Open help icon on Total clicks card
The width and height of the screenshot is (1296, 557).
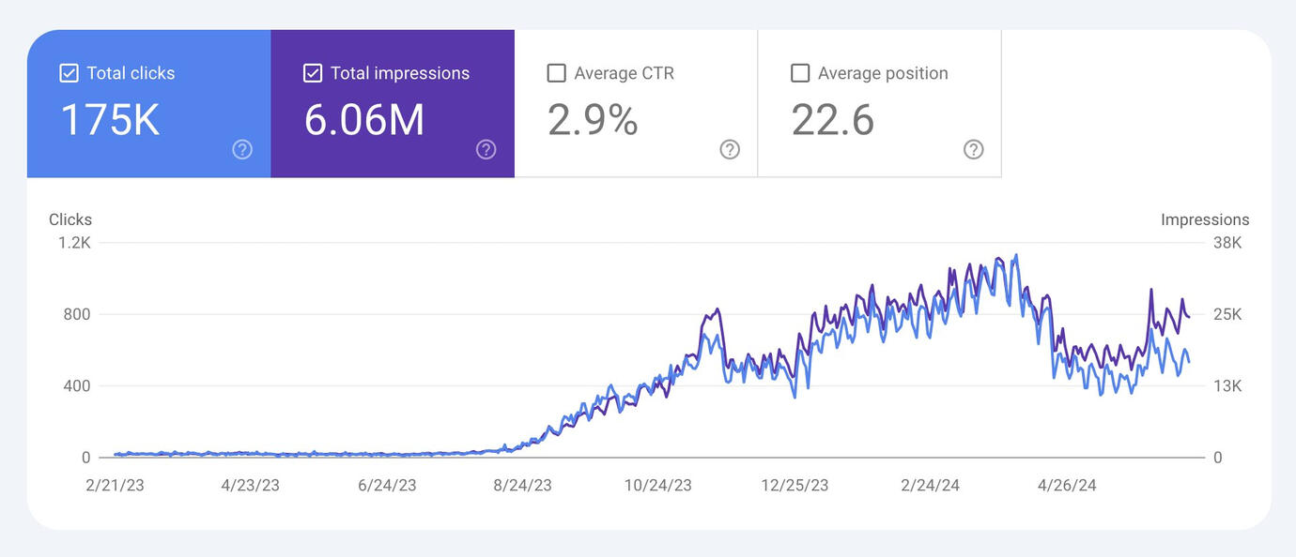(242, 149)
